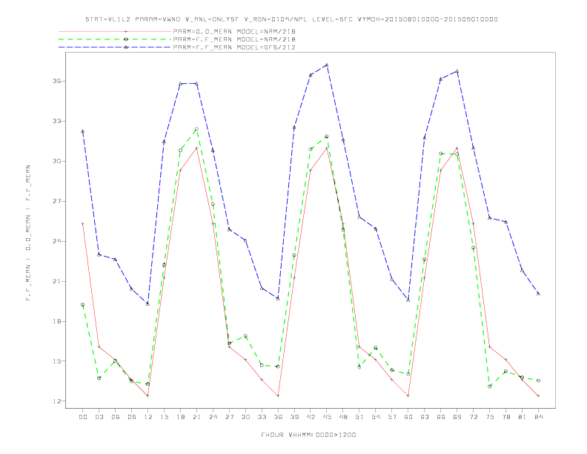Click x-axis tick label 60
This screenshot has height=454, width=587.
pos(408,417)
